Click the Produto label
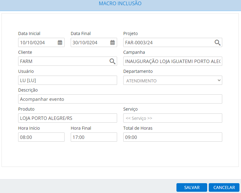Screen dimensions: 241x193 tap(26, 109)
